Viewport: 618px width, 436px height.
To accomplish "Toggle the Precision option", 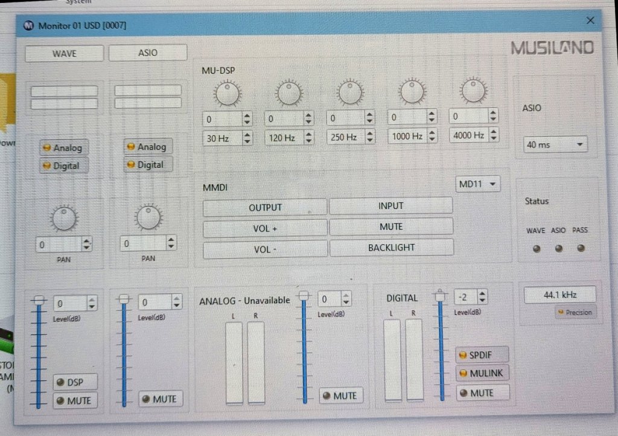I will (575, 313).
